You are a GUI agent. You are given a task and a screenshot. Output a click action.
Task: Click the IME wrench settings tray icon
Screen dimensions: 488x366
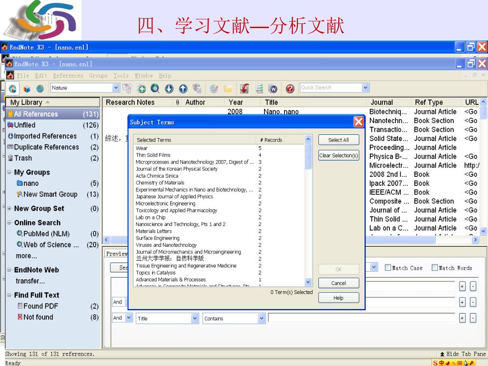(472, 363)
